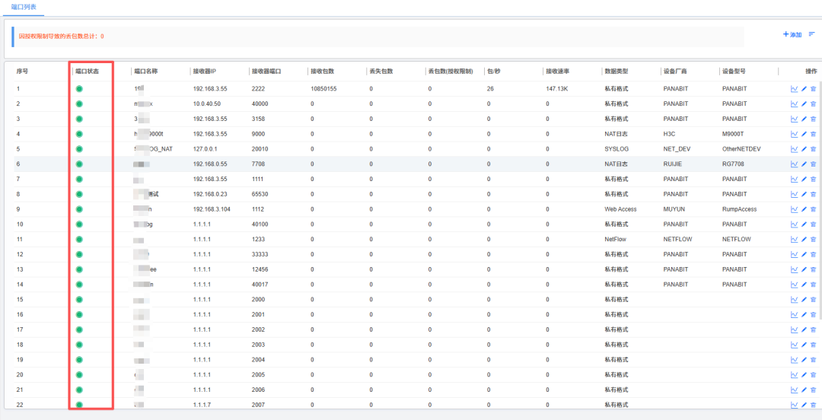Image resolution: width=822 pixels, height=420 pixels.
Task: View chart for the RG7708 row
Action: [794, 164]
